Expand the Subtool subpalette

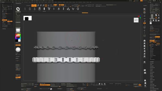[x=151, y=26]
